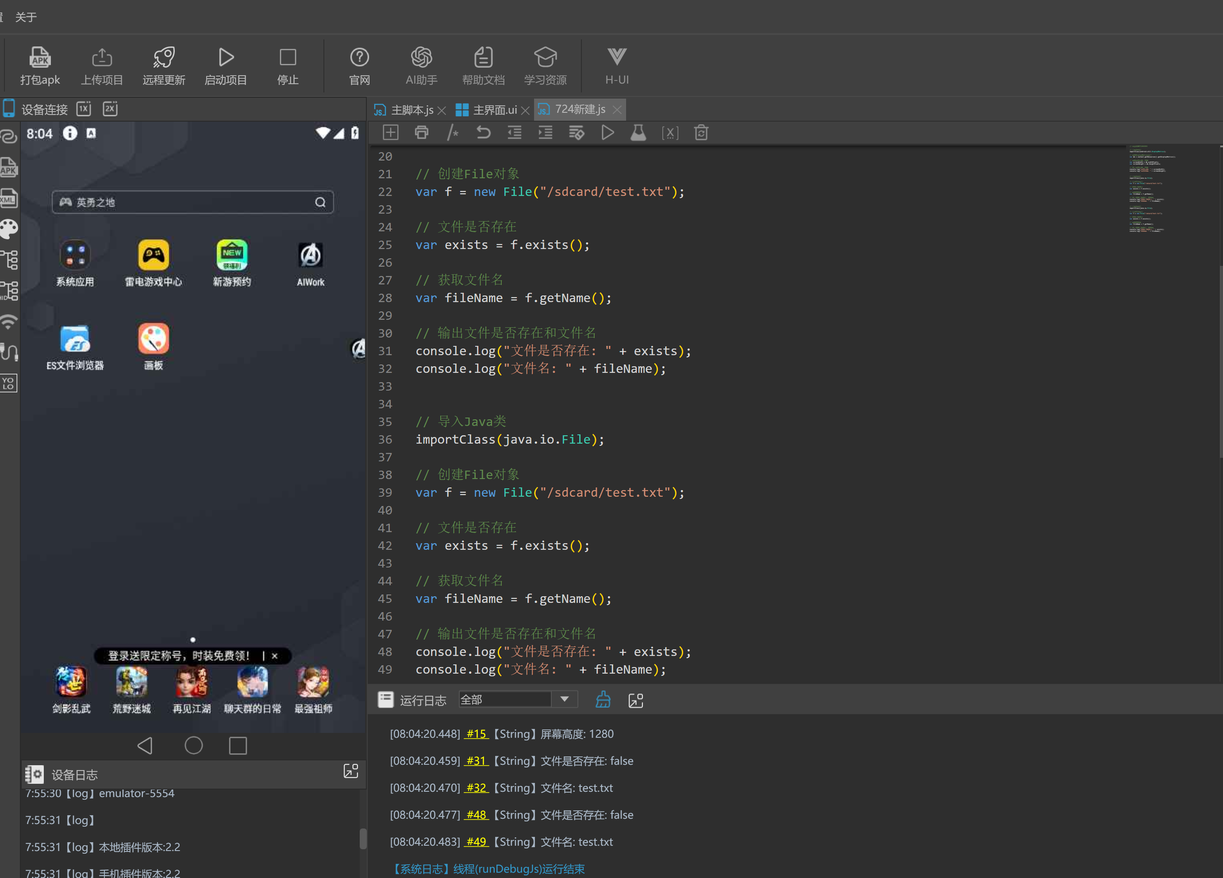1223x878 pixels.
Task: Click the link chain sidebar icon
Action: pos(9,136)
